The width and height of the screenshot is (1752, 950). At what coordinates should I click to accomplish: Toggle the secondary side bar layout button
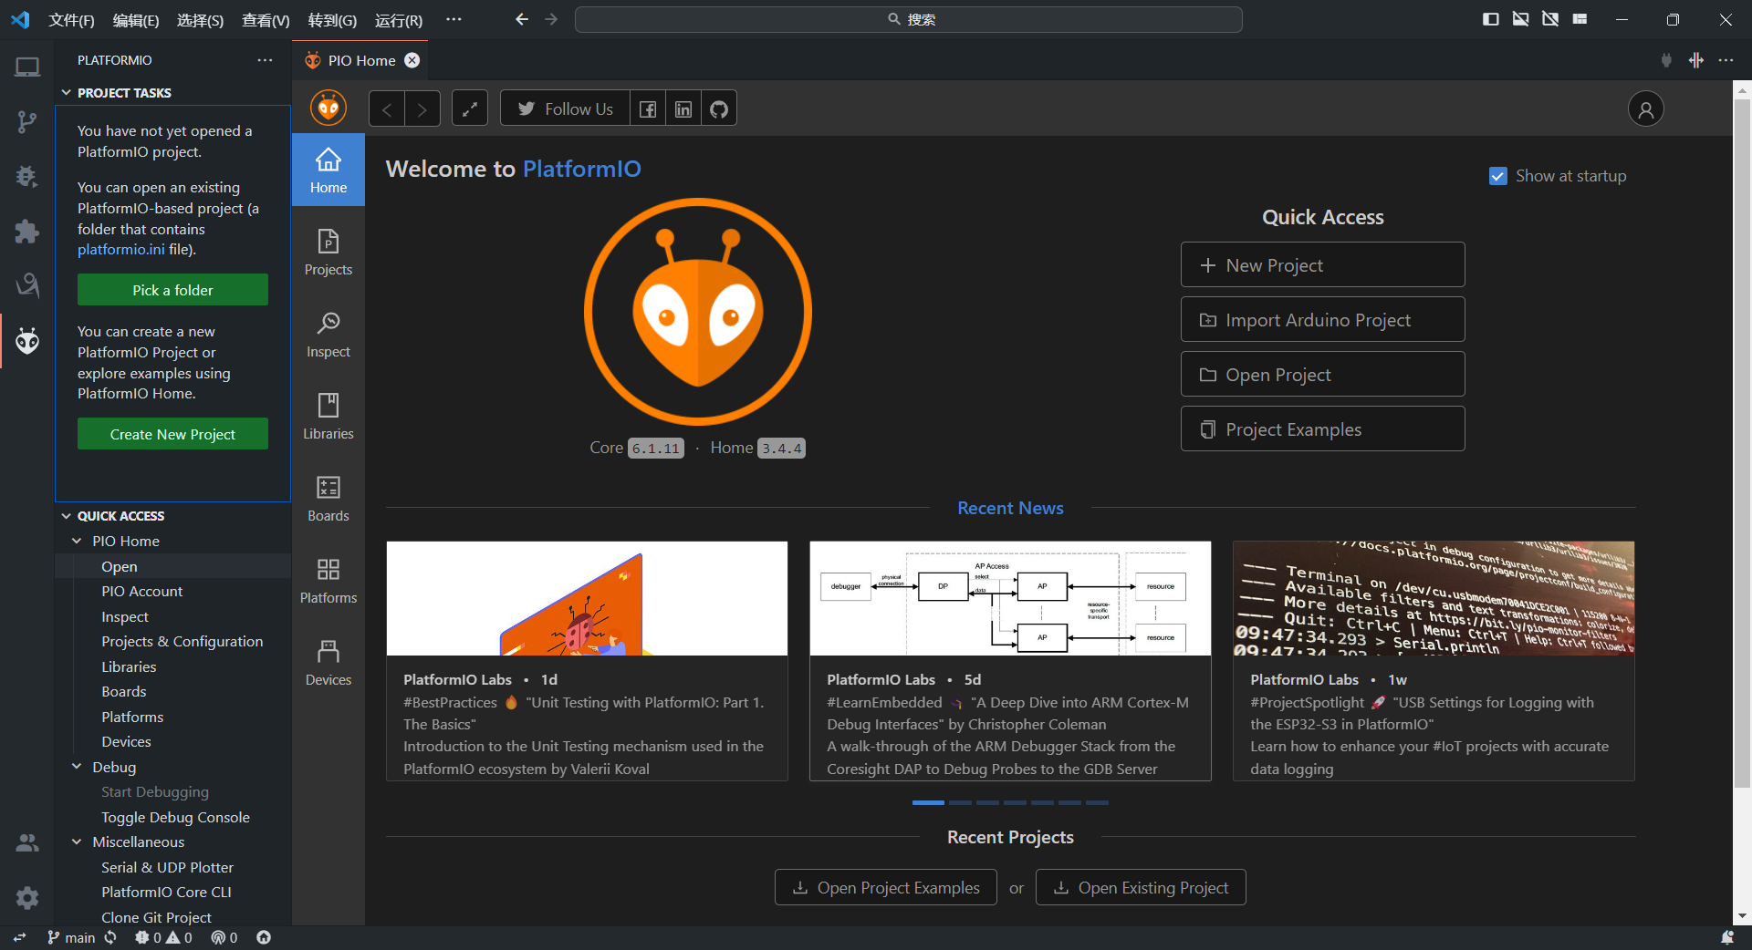coord(1550,19)
